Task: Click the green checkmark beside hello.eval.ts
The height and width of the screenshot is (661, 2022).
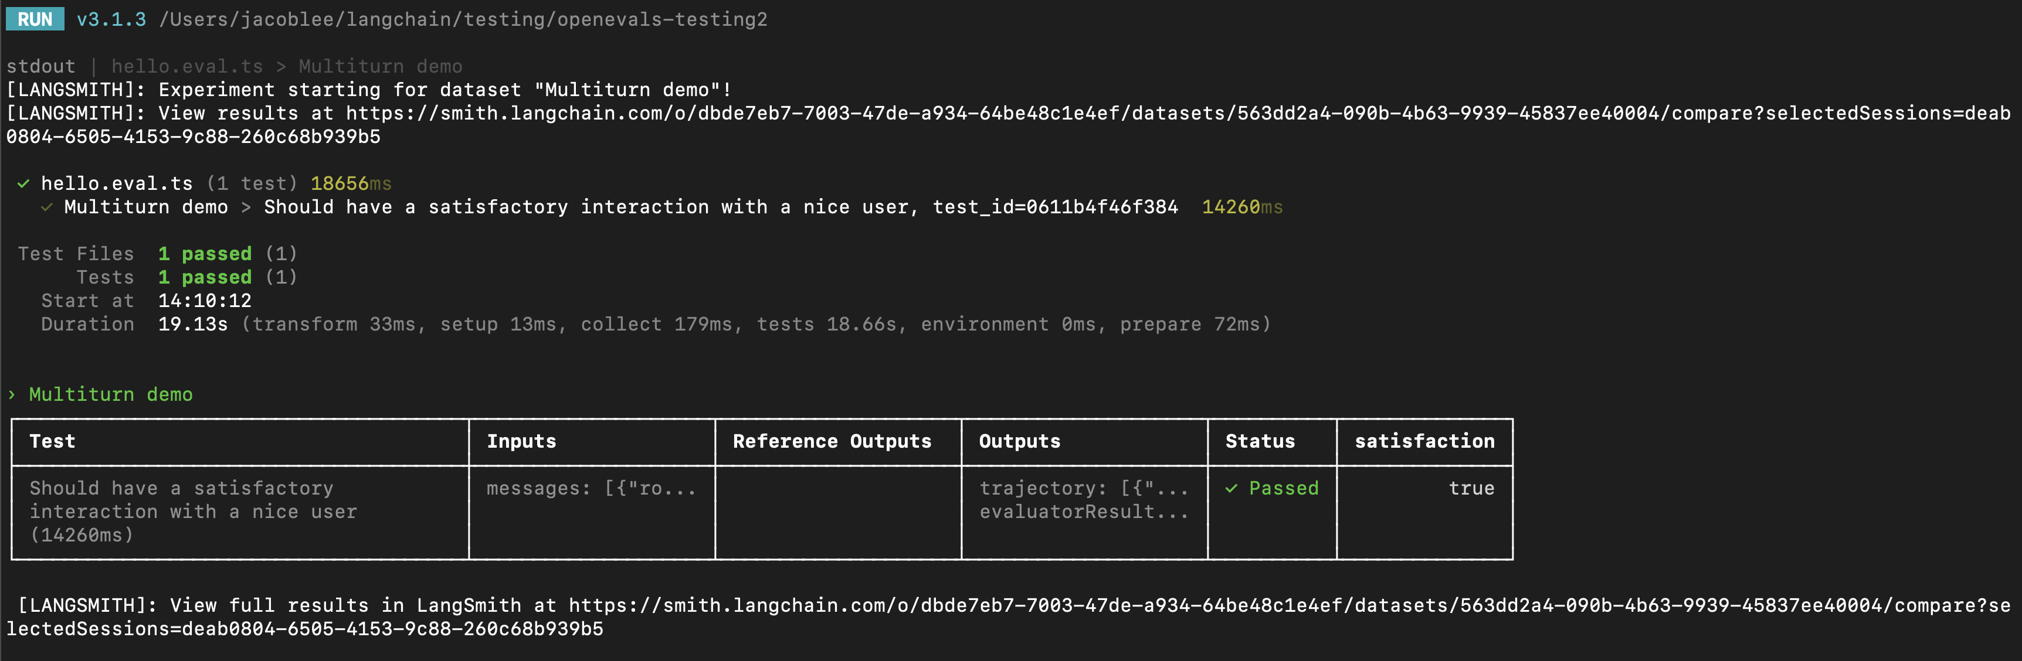Action: pos(23,183)
